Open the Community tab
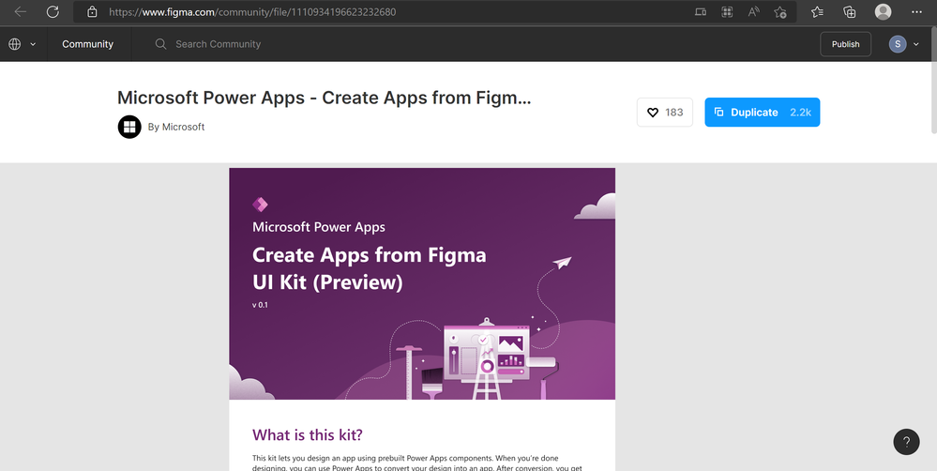This screenshot has width=937, height=471. coord(88,44)
